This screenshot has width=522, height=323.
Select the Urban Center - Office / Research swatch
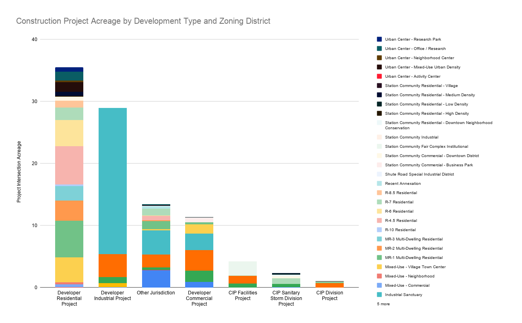(380, 49)
